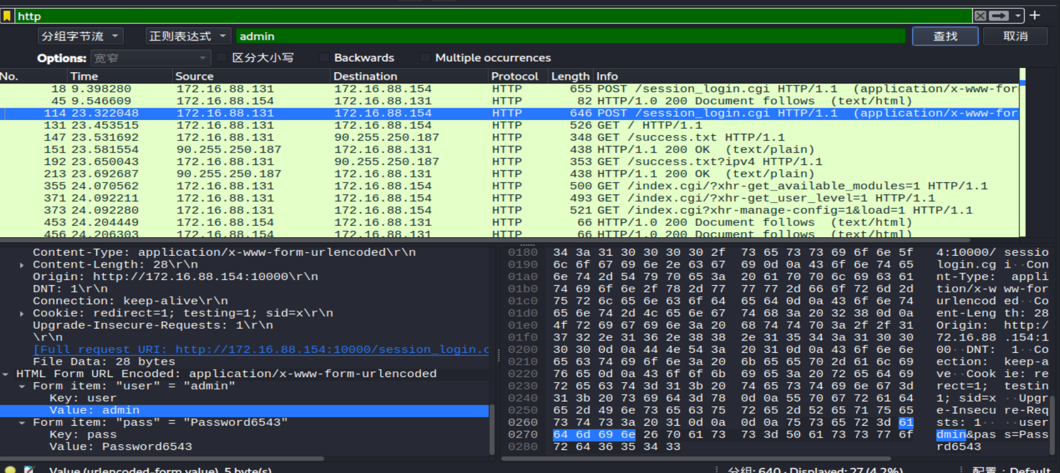This screenshot has width=1060, height=473.
Task: Click the packet details horizontal scrollbar
Action: tap(163, 459)
